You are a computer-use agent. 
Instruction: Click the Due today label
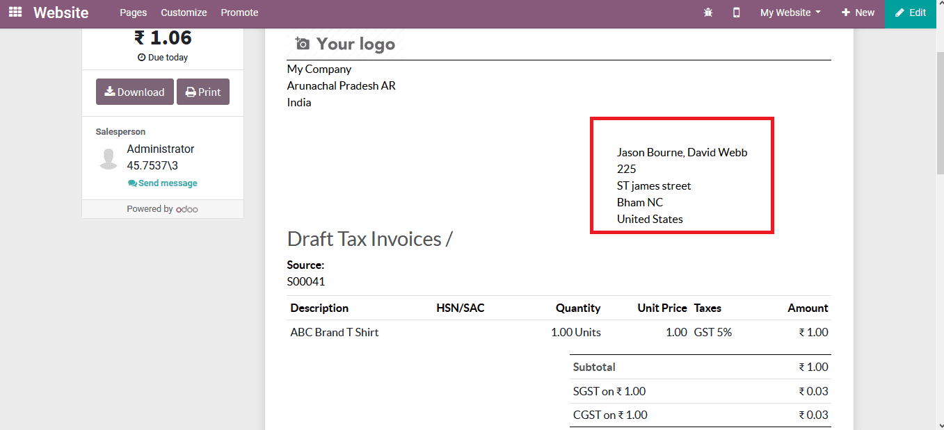[163, 58]
